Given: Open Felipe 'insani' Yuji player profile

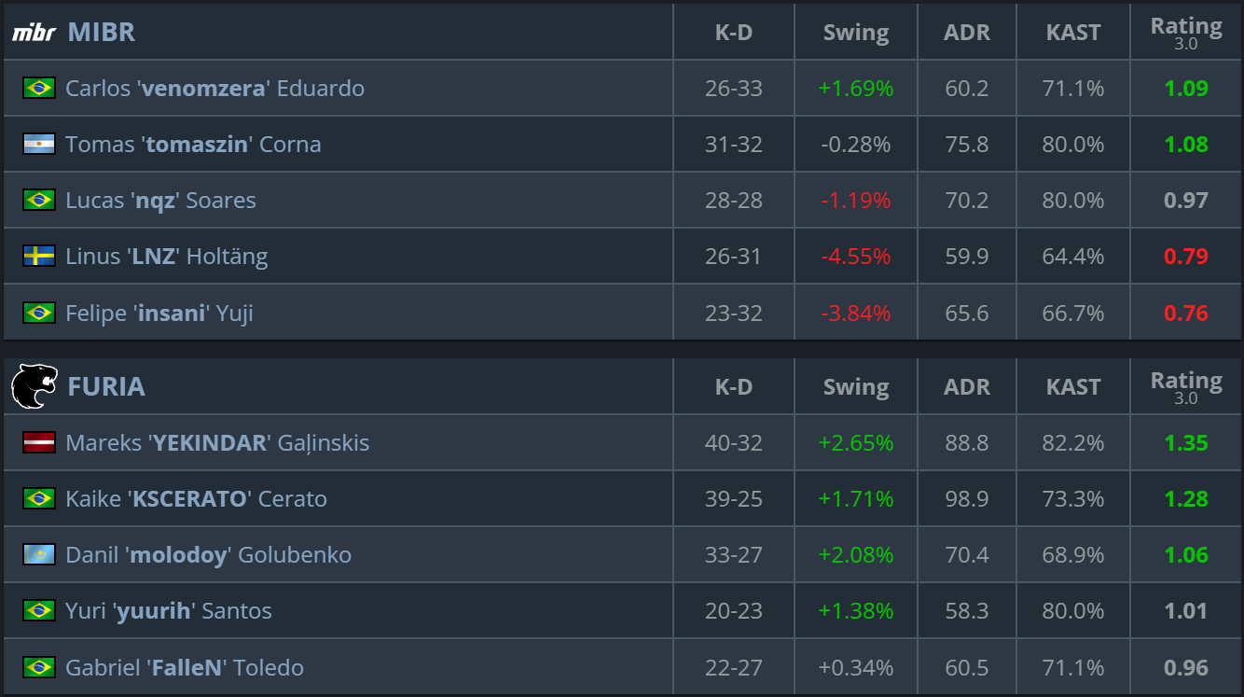Looking at the screenshot, I should click(159, 313).
